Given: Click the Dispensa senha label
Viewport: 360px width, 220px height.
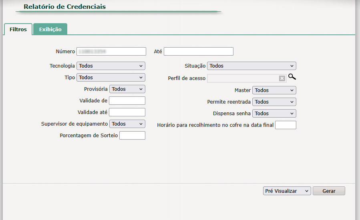Looking at the screenshot, I should tap(232, 114).
